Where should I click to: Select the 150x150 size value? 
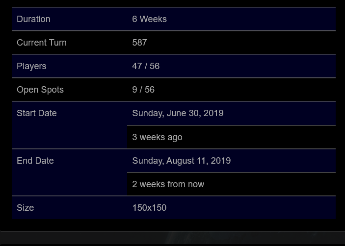pyautogui.click(x=149, y=208)
